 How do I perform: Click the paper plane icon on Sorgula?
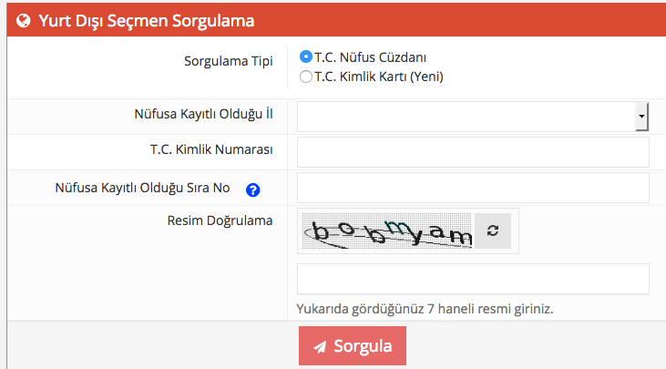pos(320,346)
